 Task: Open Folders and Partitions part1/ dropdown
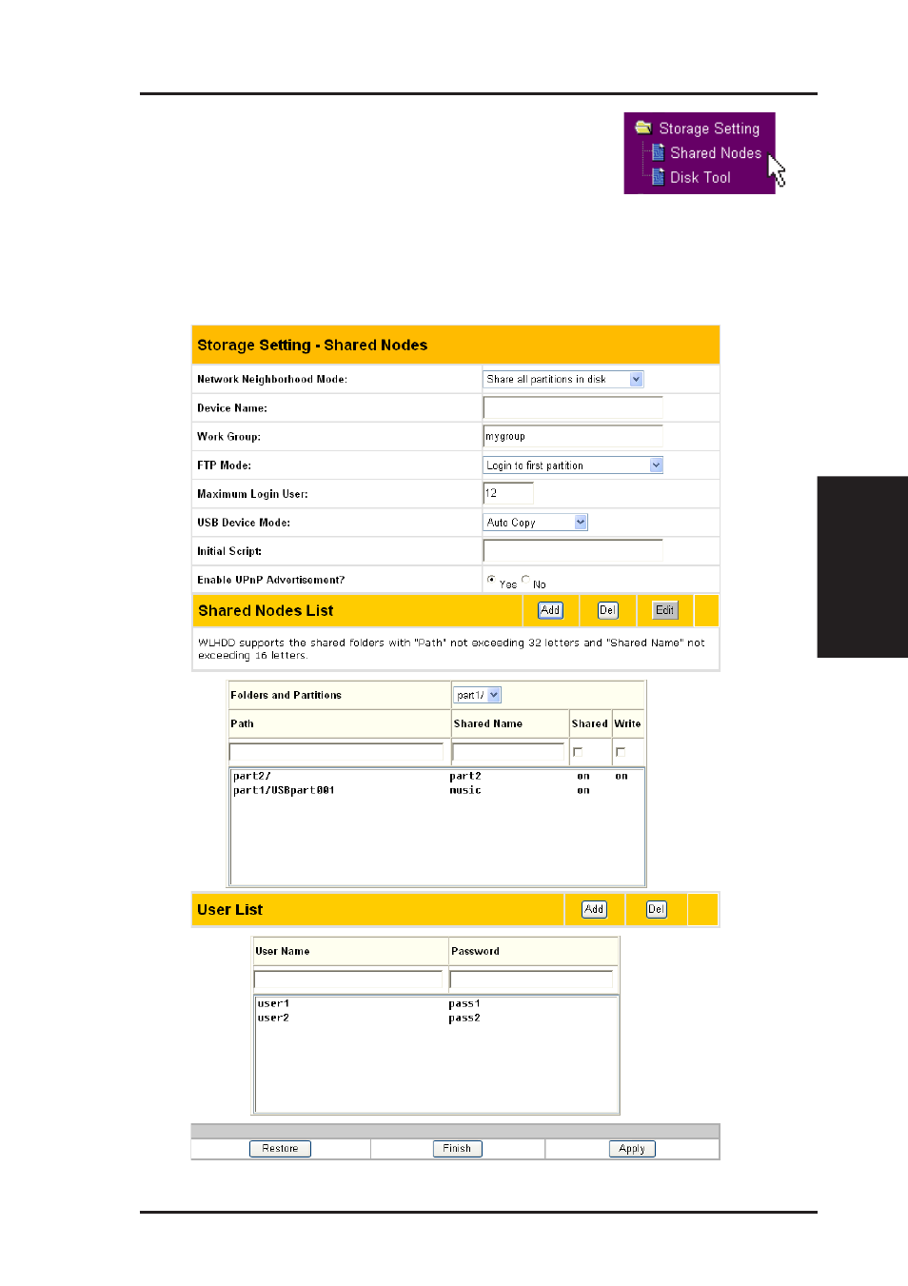(477, 695)
